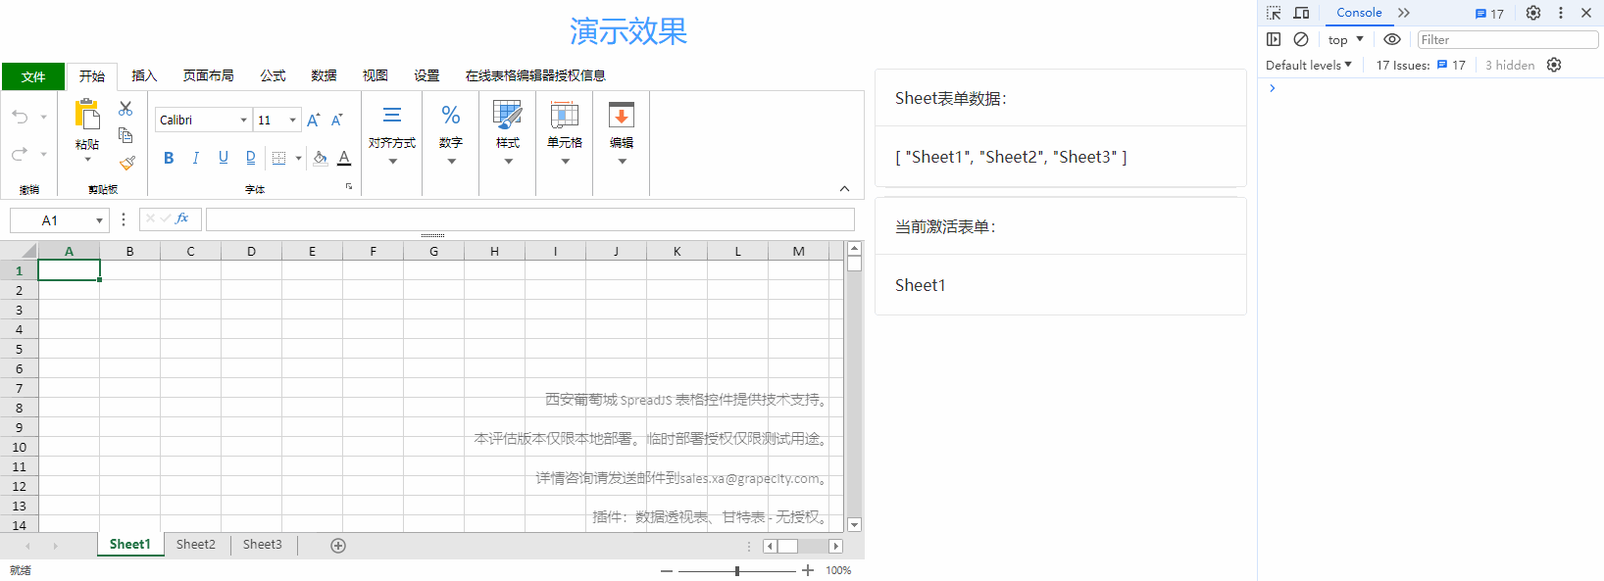The image size is (1604, 581).
Task: Switch to the Sheet3 tab
Action: click(x=263, y=545)
